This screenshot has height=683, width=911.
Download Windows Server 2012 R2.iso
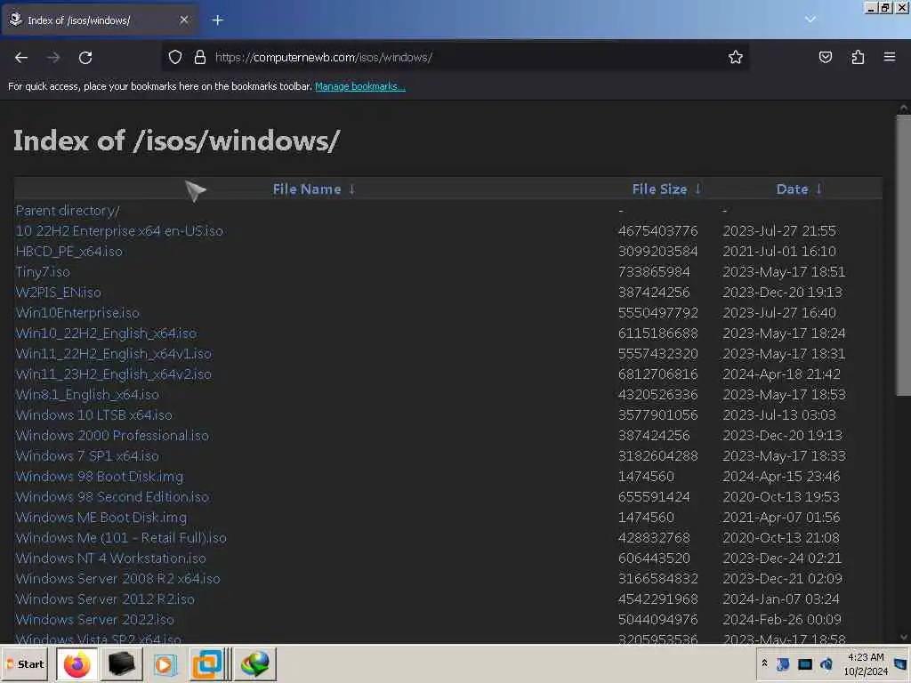(x=105, y=599)
